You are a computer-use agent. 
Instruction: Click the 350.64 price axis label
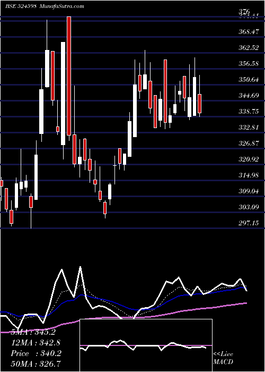(x=248, y=80)
